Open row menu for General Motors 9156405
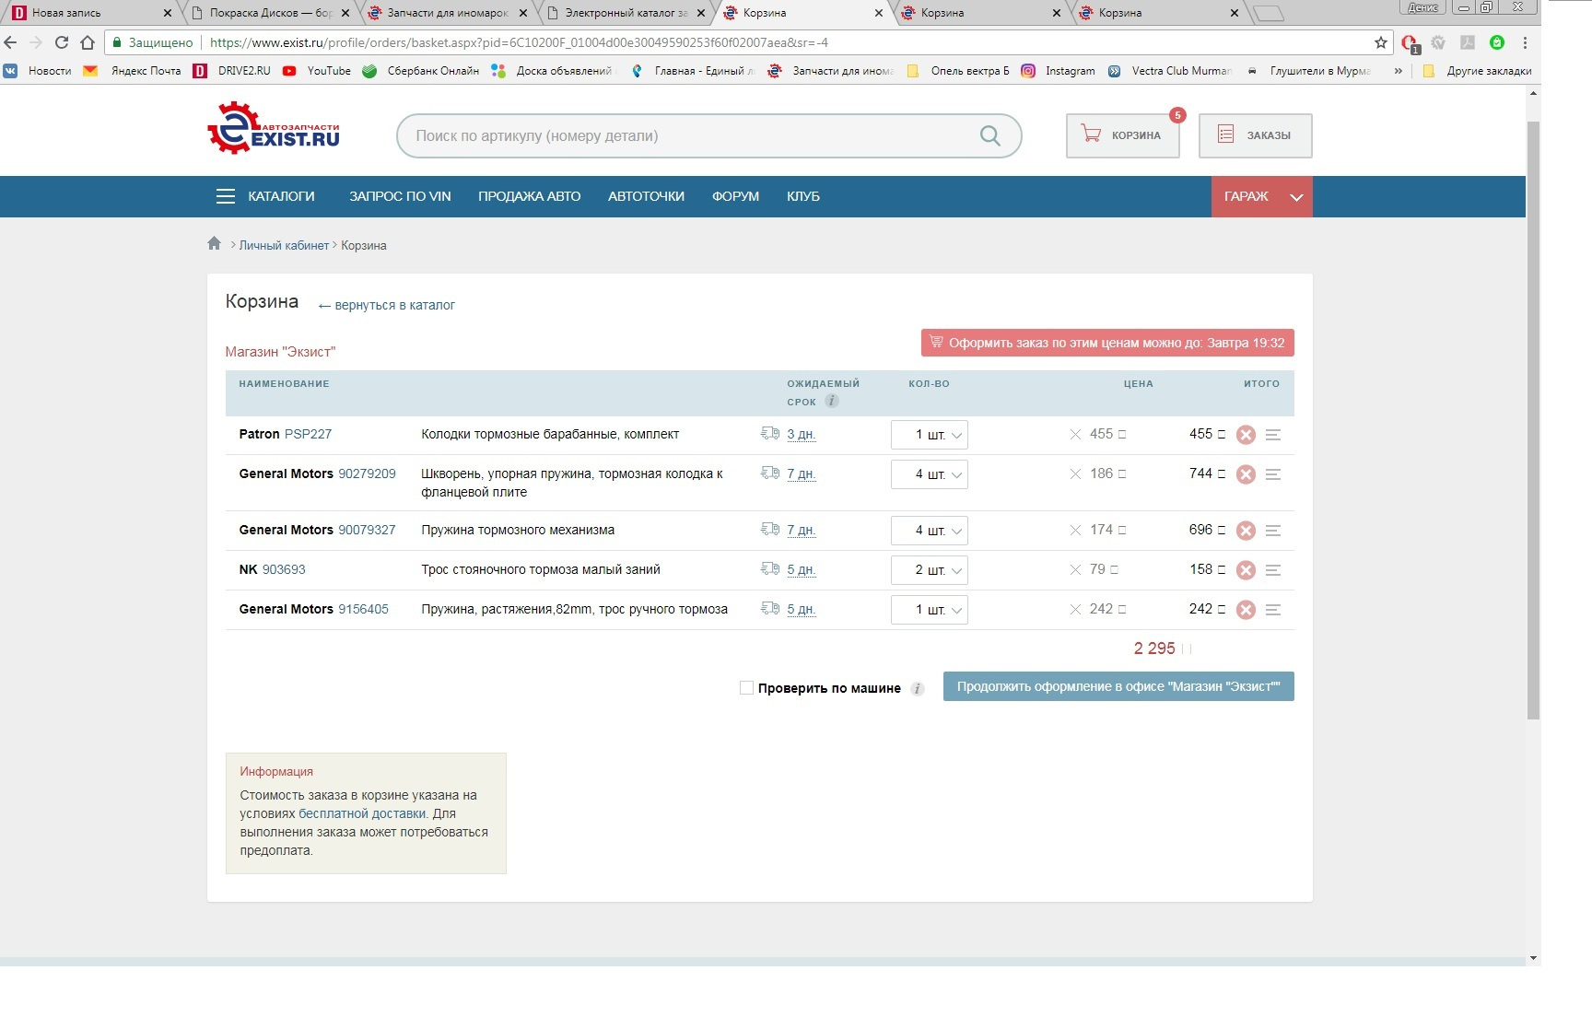The image size is (1592, 1017). point(1273,610)
